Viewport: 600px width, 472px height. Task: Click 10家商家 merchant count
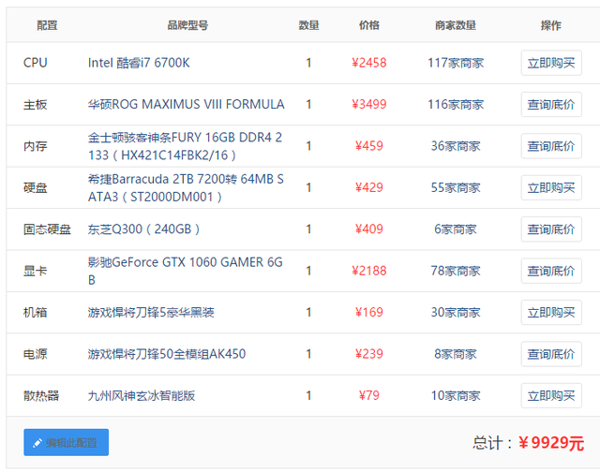pyautogui.click(x=456, y=396)
